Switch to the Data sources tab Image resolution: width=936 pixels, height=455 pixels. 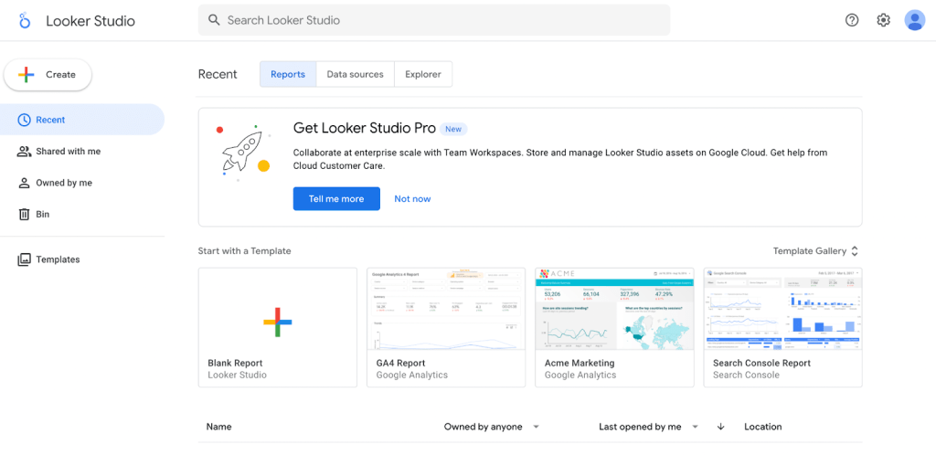(356, 75)
